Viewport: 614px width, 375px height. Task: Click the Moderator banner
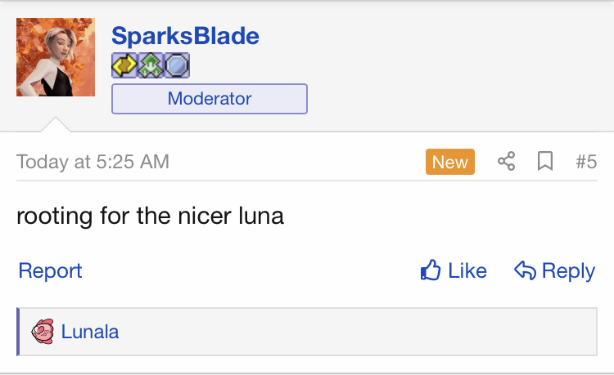pyautogui.click(x=210, y=99)
